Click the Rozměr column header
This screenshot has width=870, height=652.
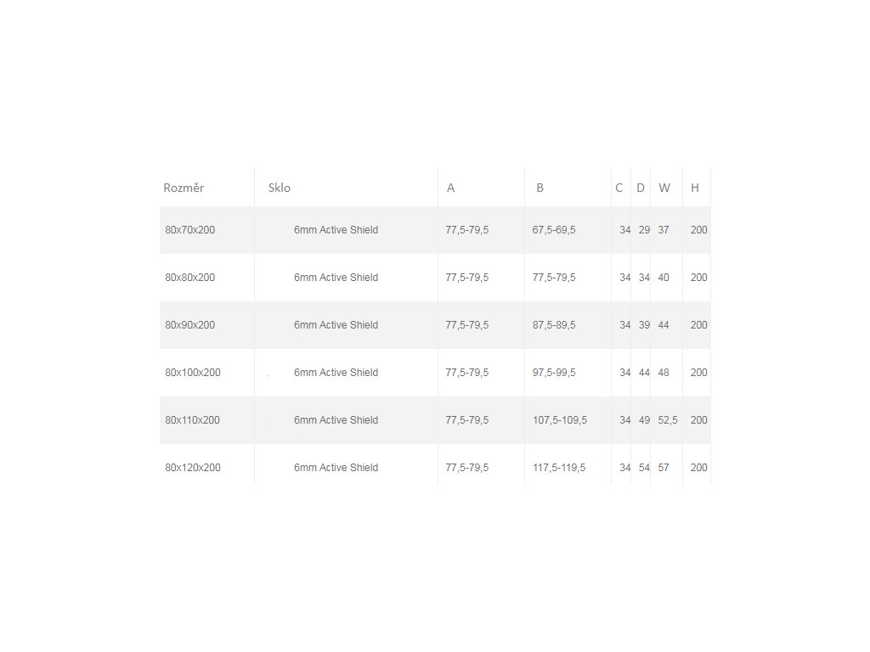[184, 188]
